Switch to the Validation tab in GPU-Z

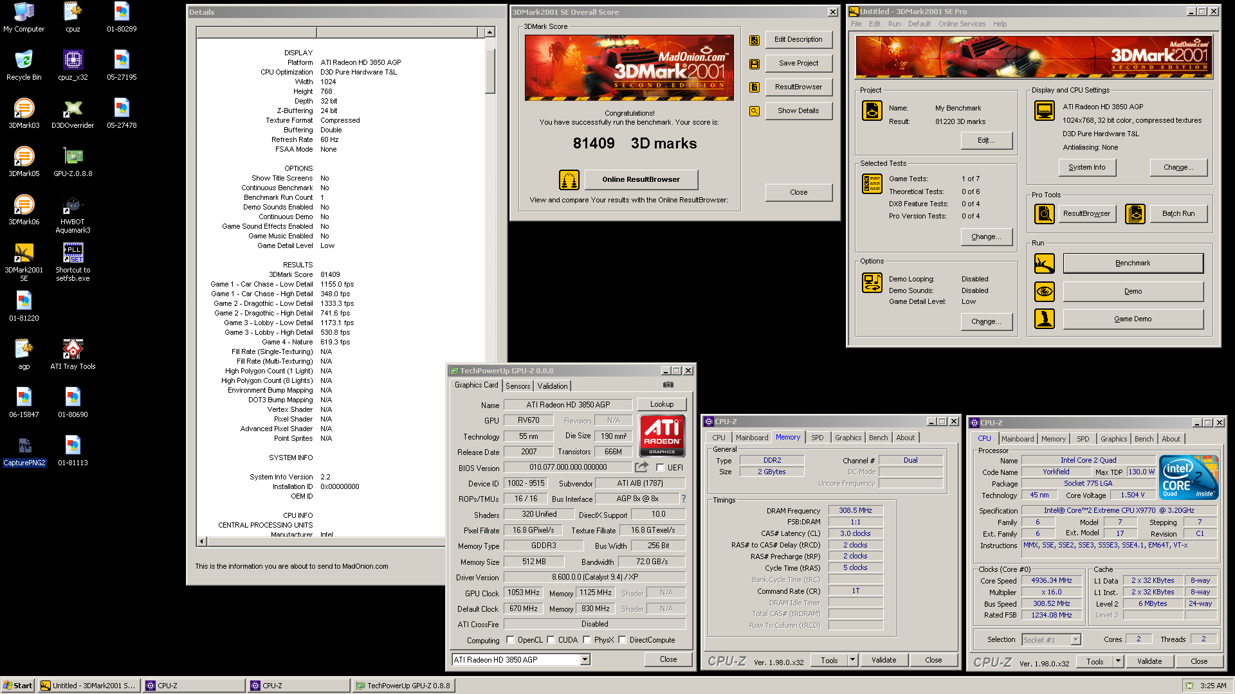click(553, 386)
